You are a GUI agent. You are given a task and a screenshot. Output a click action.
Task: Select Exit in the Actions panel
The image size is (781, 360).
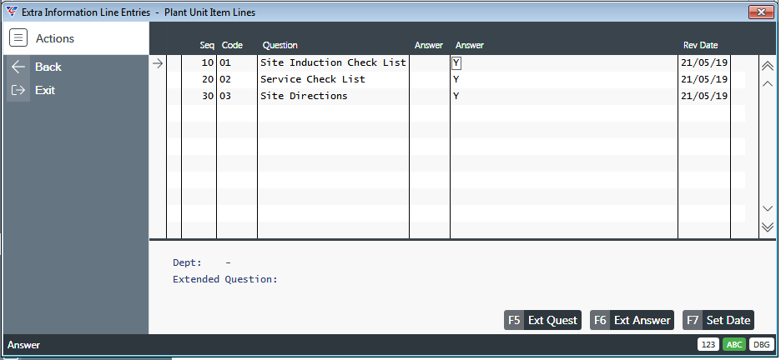click(x=45, y=90)
